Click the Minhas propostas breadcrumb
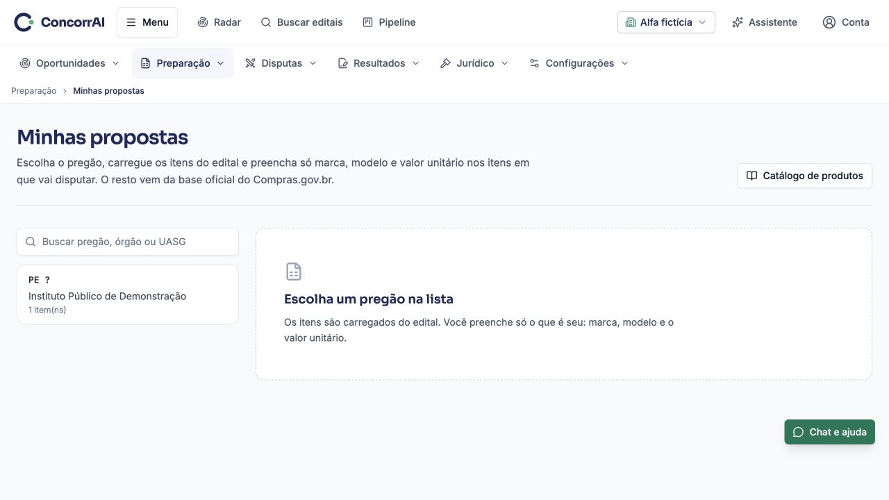The width and height of the screenshot is (889, 500). [x=108, y=91]
